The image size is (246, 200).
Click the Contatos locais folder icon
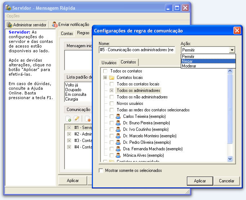(112, 77)
